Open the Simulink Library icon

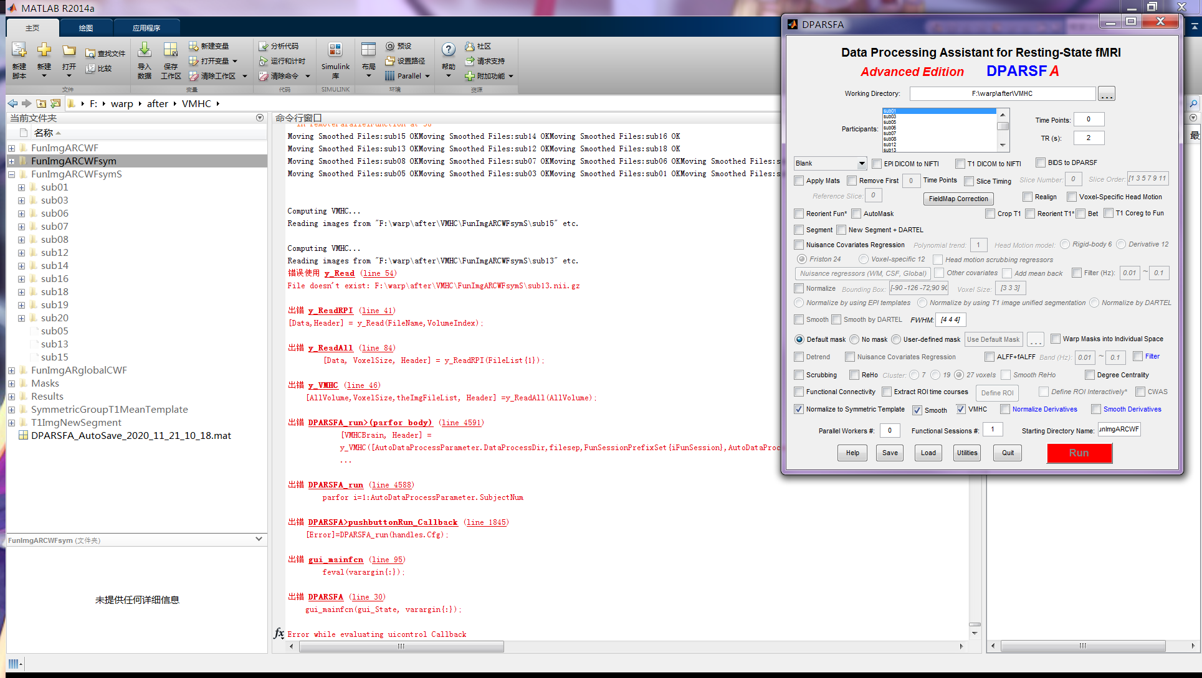[335, 50]
